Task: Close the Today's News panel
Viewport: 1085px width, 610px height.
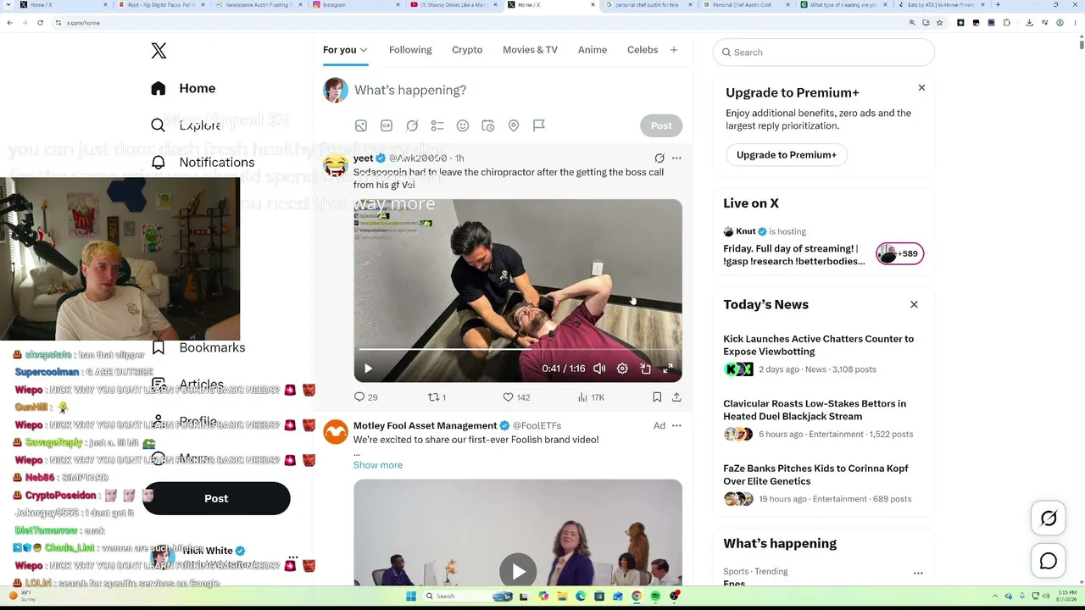Action: click(914, 304)
